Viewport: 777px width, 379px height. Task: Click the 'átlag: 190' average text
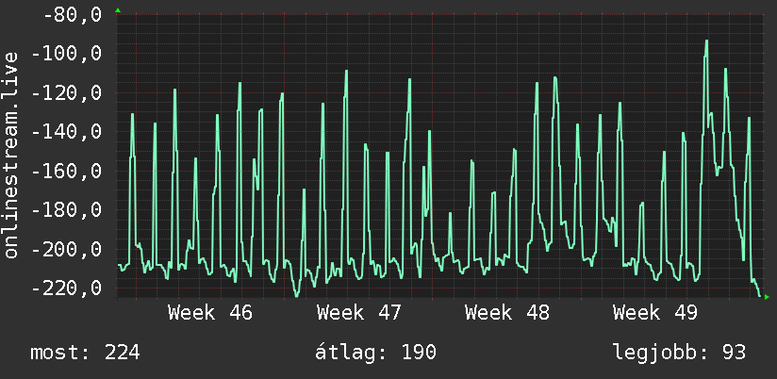click(375, 353)
